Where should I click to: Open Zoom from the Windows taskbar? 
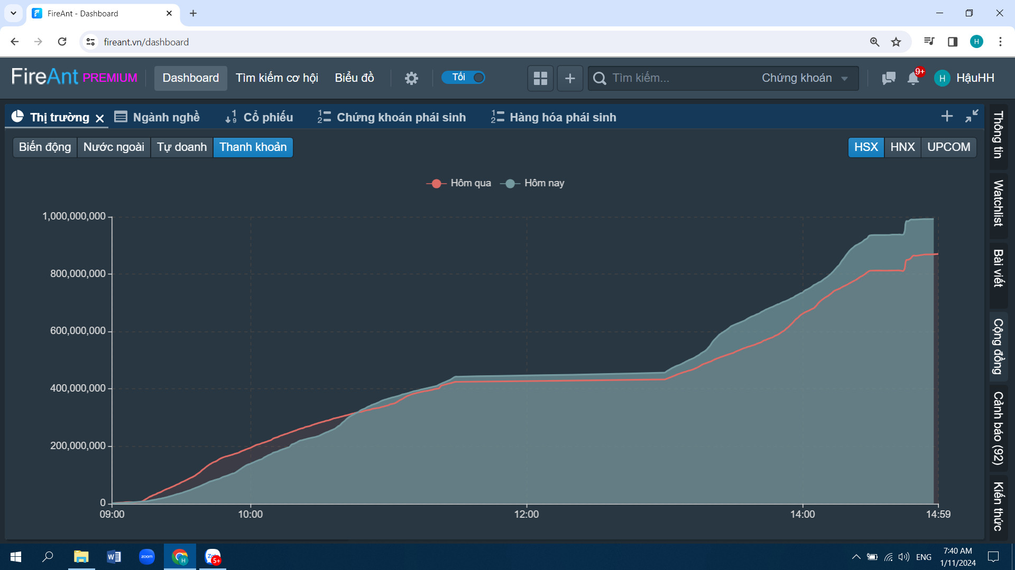pyautogui.click(x=147, y=557)
